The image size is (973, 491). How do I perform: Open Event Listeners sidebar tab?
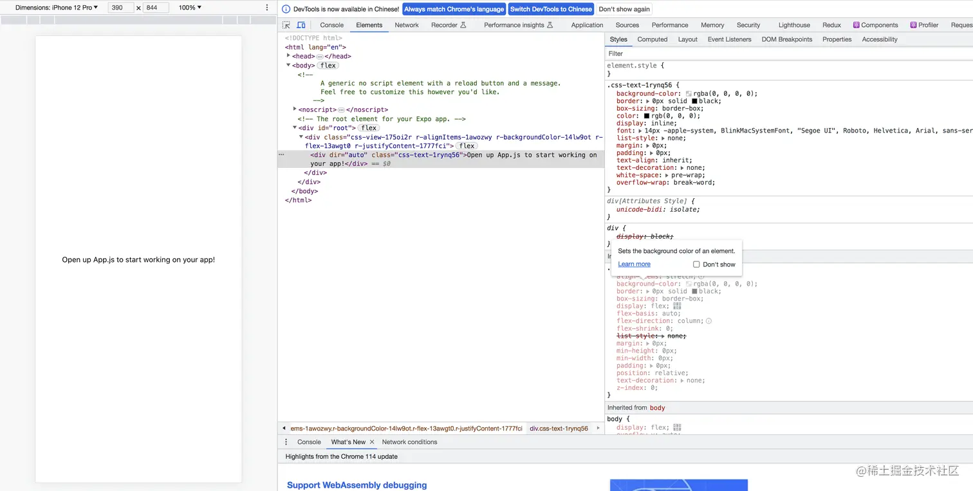point(730,39)
